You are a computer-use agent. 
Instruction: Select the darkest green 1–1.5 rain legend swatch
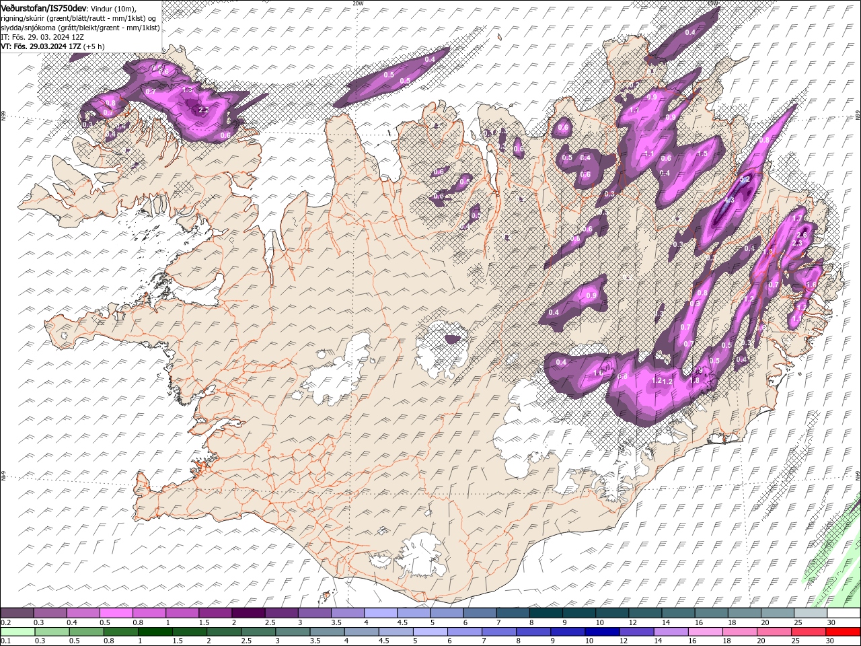click(155, 632)
